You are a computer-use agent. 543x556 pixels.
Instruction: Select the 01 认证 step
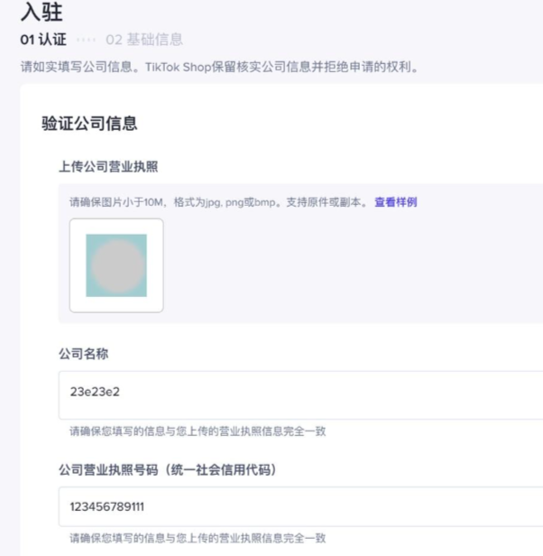click(x=43, y=40)
